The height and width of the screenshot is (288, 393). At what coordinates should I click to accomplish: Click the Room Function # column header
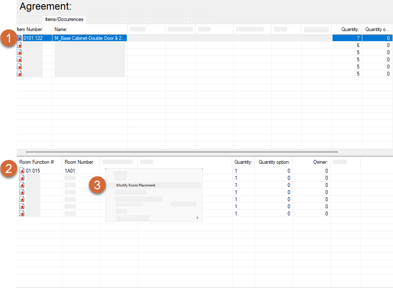point(37,162)
